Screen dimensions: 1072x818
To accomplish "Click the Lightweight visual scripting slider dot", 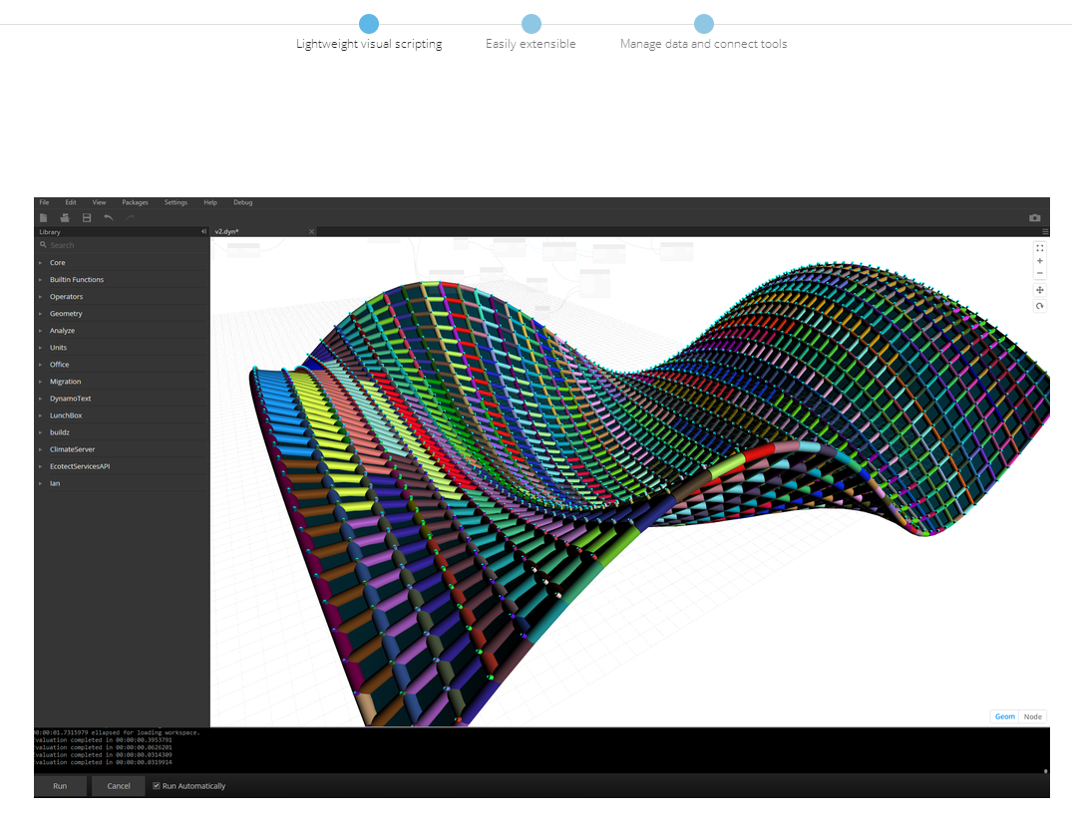I will pyautogui.click(x=369, y=24).
